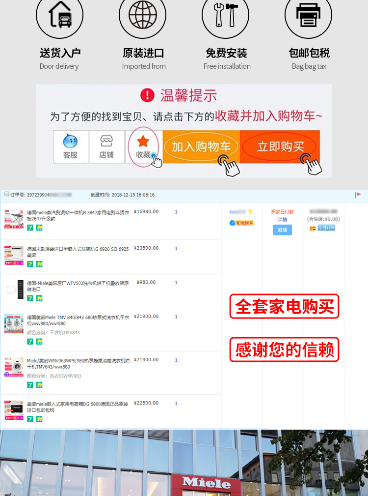Click the DG 6800 steam oven thumbnail
Screen dimensions: 368x496
click(14, 410)
